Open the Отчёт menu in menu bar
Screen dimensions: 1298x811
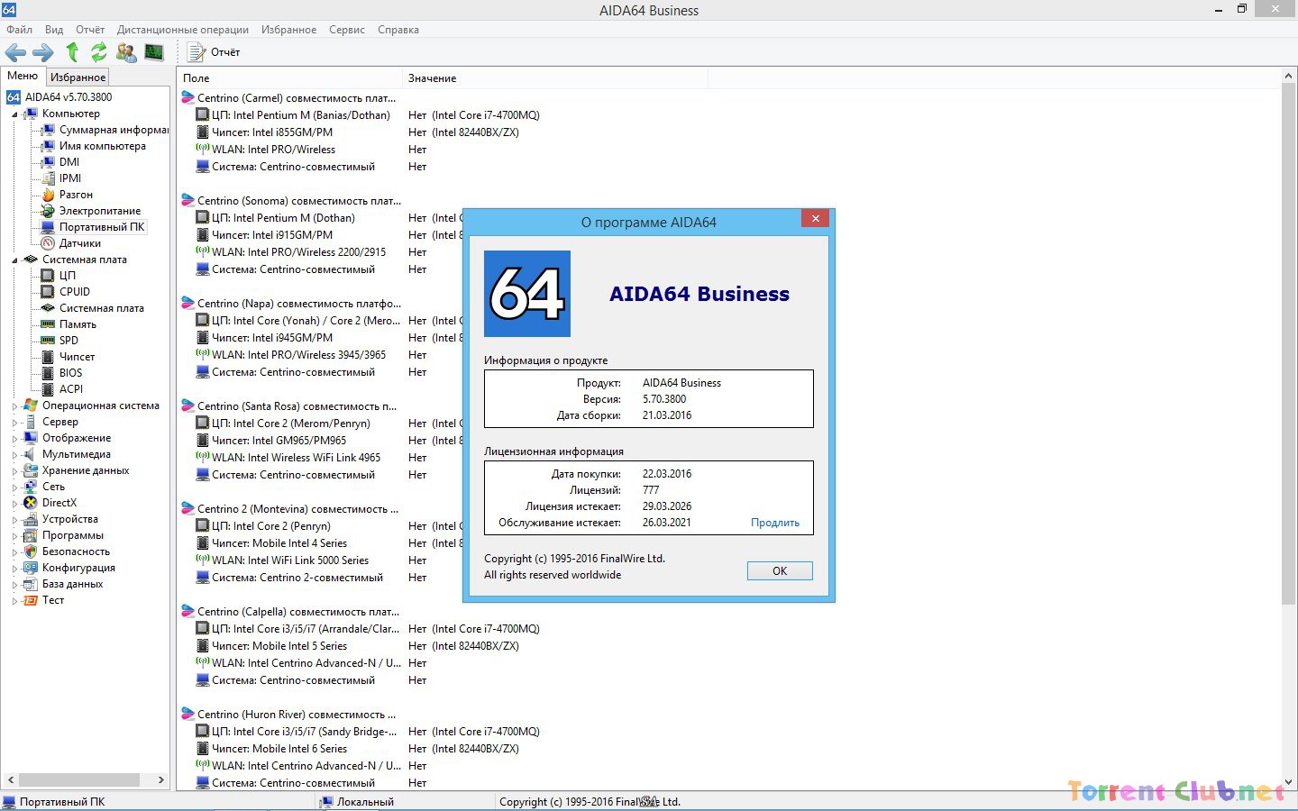[90, 30]
